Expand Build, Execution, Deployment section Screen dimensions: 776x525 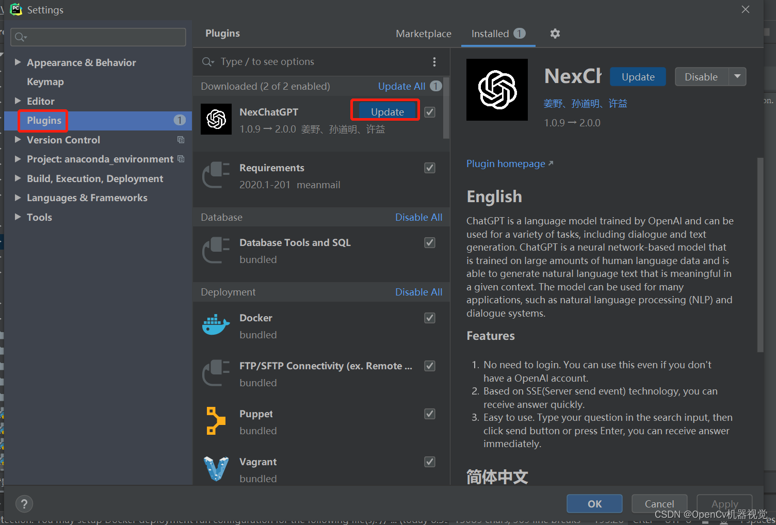(x=18, y=178)
